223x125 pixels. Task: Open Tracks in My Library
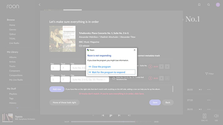[x=12, y=66]
